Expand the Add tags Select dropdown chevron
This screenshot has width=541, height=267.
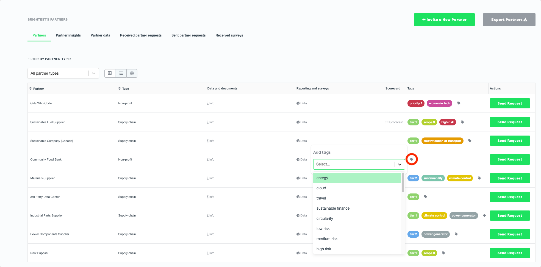click(x=399, y=164)
